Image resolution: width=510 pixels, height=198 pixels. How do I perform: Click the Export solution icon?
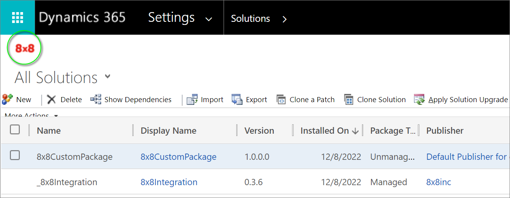coord(237,100)
